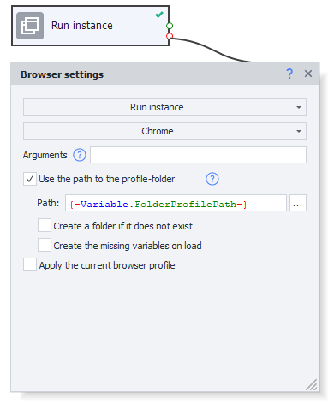The image size is (334, 404).
Task: Browse for profile folder with ellipsis button
Action: pyautogui.click(x=298, y=203)
